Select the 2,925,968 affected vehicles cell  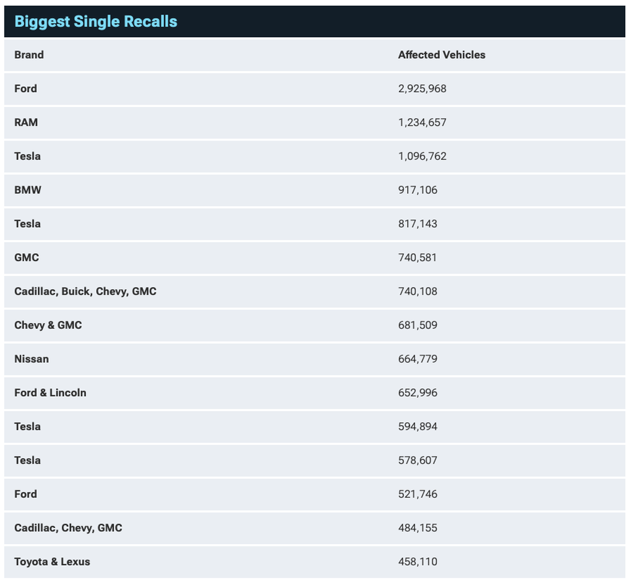click(423, 89)
